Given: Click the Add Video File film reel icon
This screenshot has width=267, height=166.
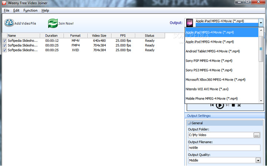Looking at the screenshot, I should (x=9, y=23).
